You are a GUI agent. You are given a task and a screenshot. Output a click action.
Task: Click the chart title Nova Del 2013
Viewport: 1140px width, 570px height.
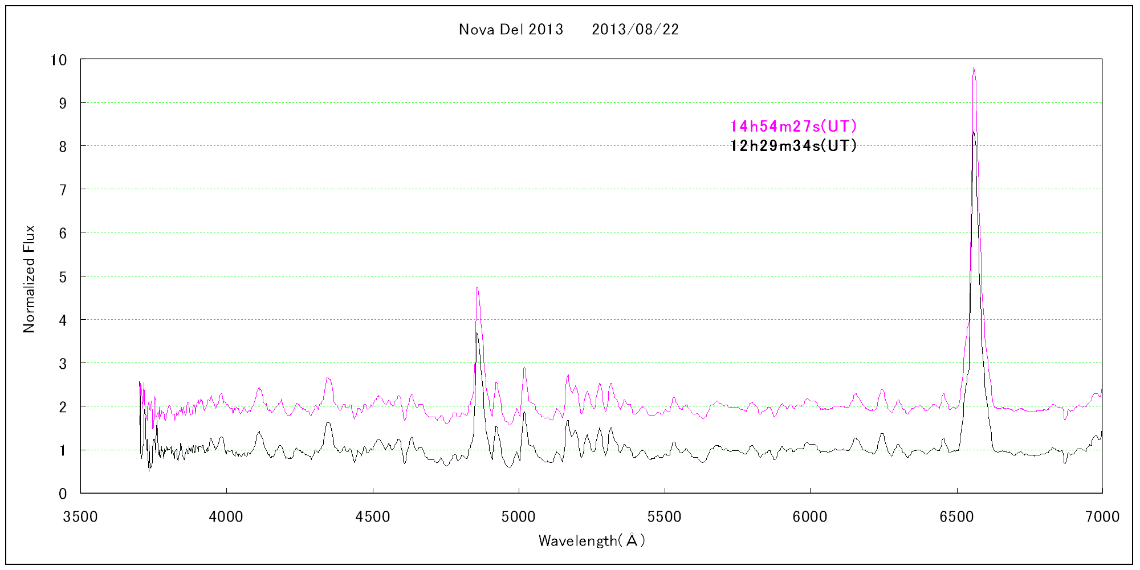(x=511, y=30)
